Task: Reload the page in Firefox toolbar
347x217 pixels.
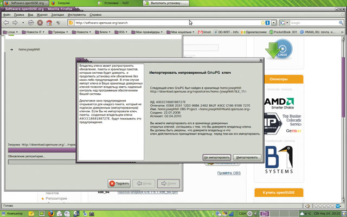Action: pos(31,23)
